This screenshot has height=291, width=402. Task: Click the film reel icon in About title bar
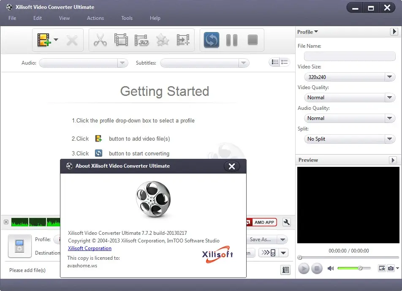tap(69, 166)
